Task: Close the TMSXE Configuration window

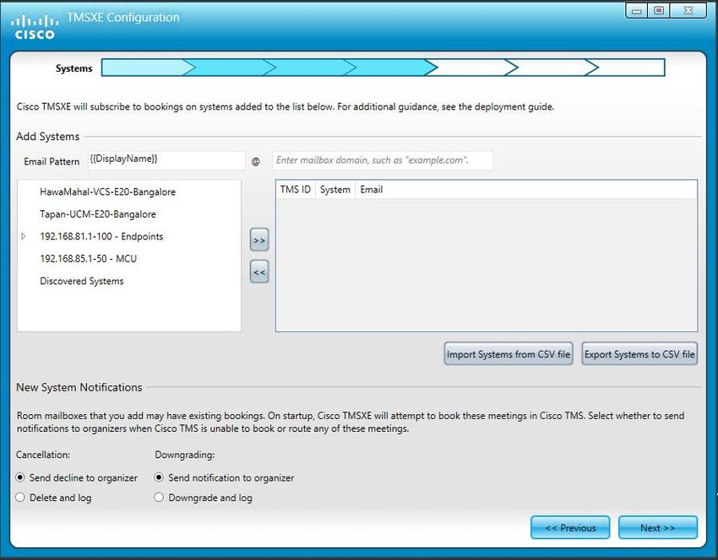Action: coord(688,10)
